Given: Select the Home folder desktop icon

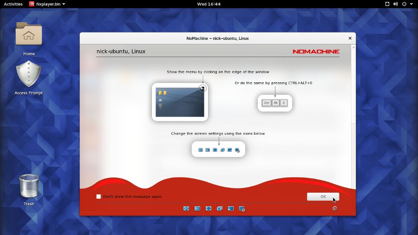Looking at the screenshot, I should tap(29, 34).
